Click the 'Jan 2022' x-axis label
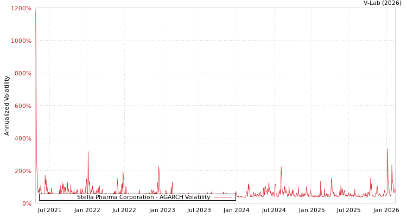 [x=87, y=210]
